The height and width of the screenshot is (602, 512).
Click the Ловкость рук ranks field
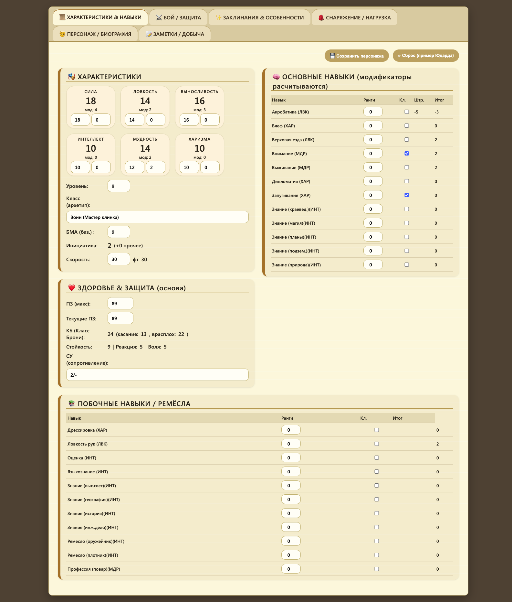coord(291,444)
